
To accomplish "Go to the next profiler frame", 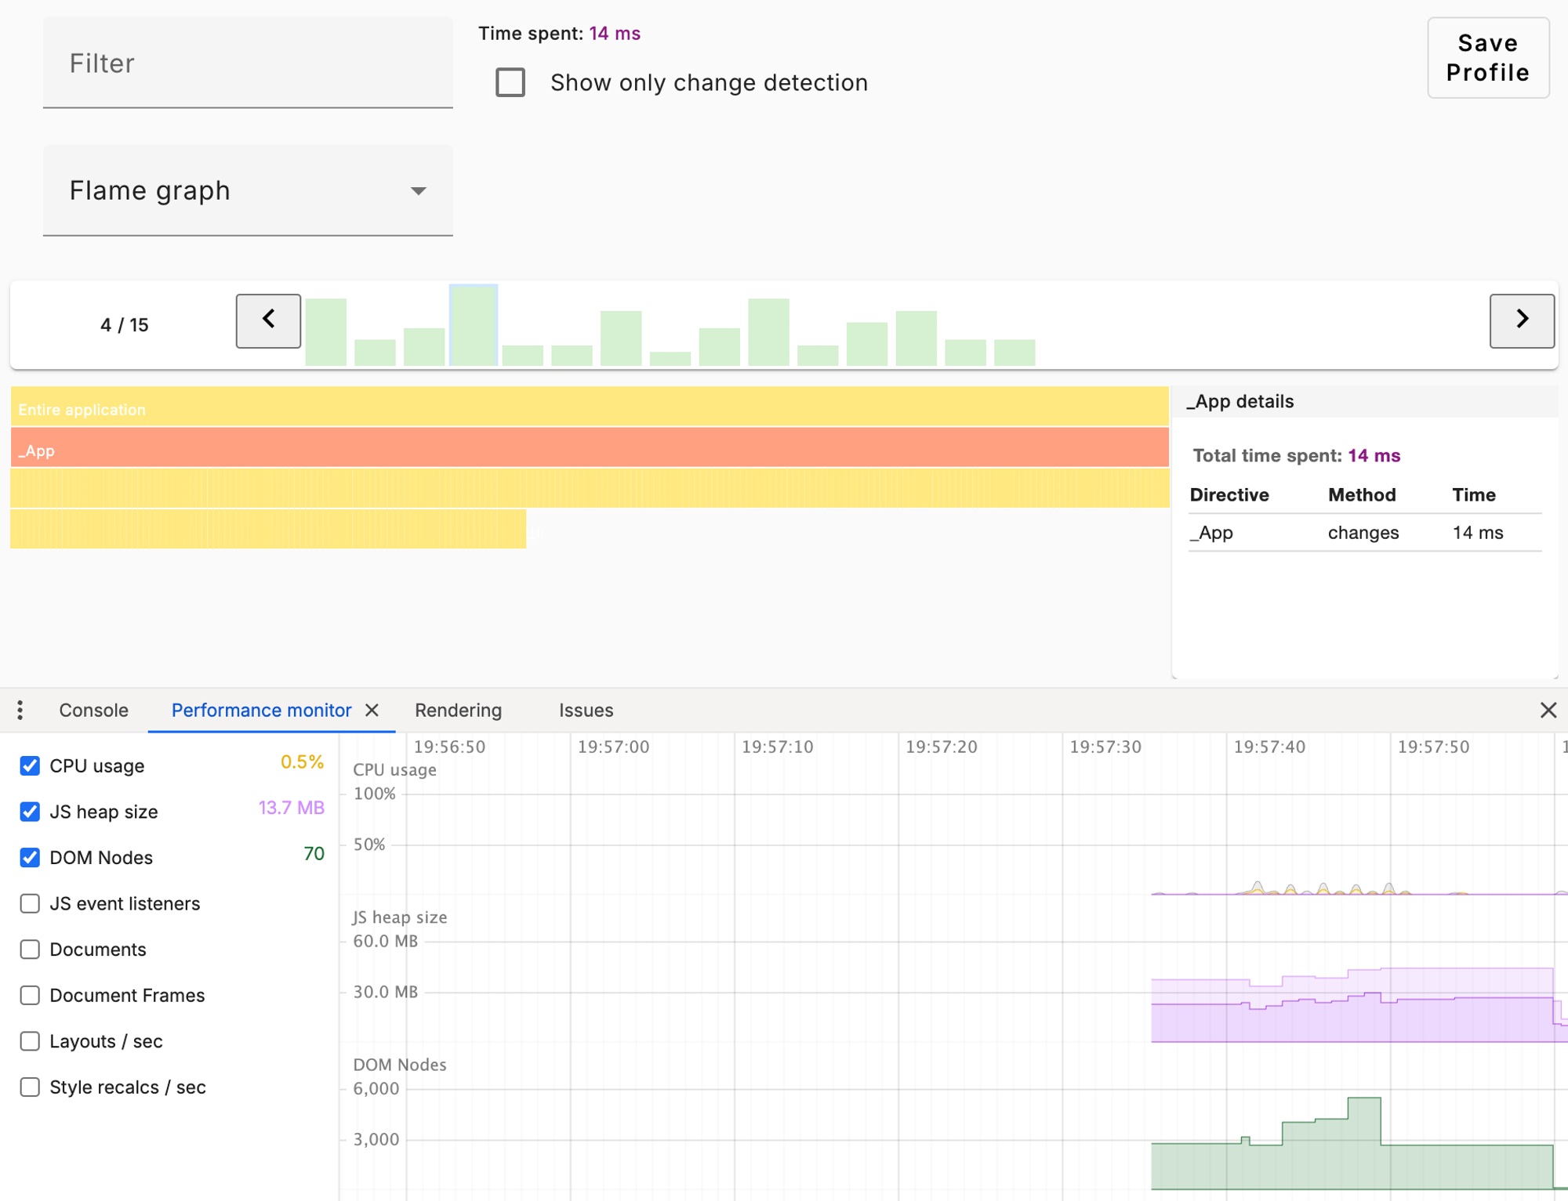I will pos(1521,320).
